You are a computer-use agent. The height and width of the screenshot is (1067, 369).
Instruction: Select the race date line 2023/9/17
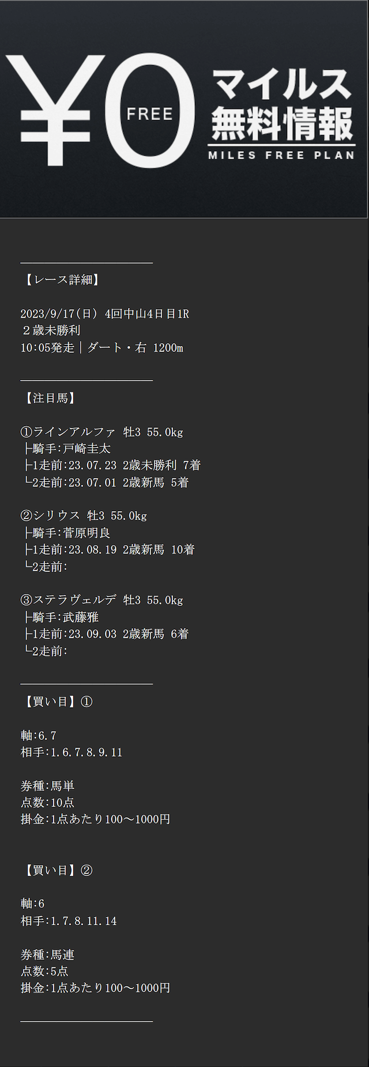click(x=105, y=314)
